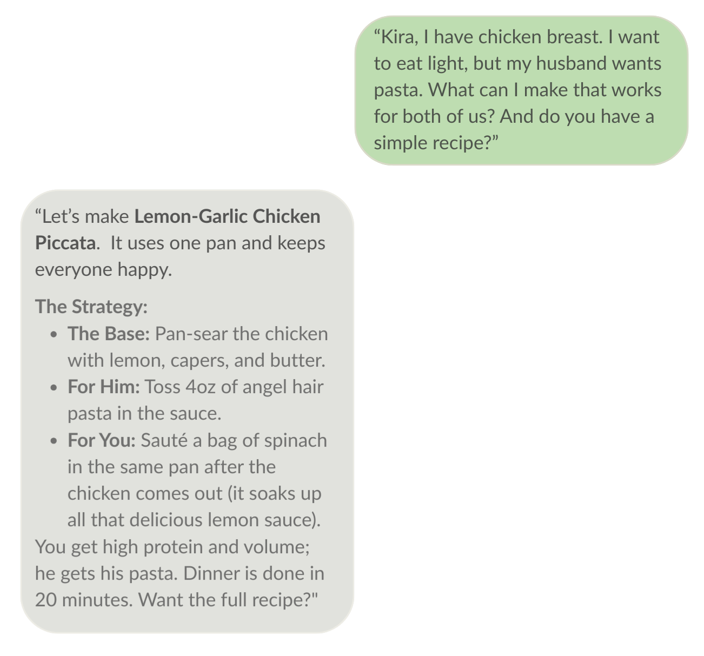
Task: Click 'The Strategy:' heading
Action: pyautogui.click(x=91, y=307)
